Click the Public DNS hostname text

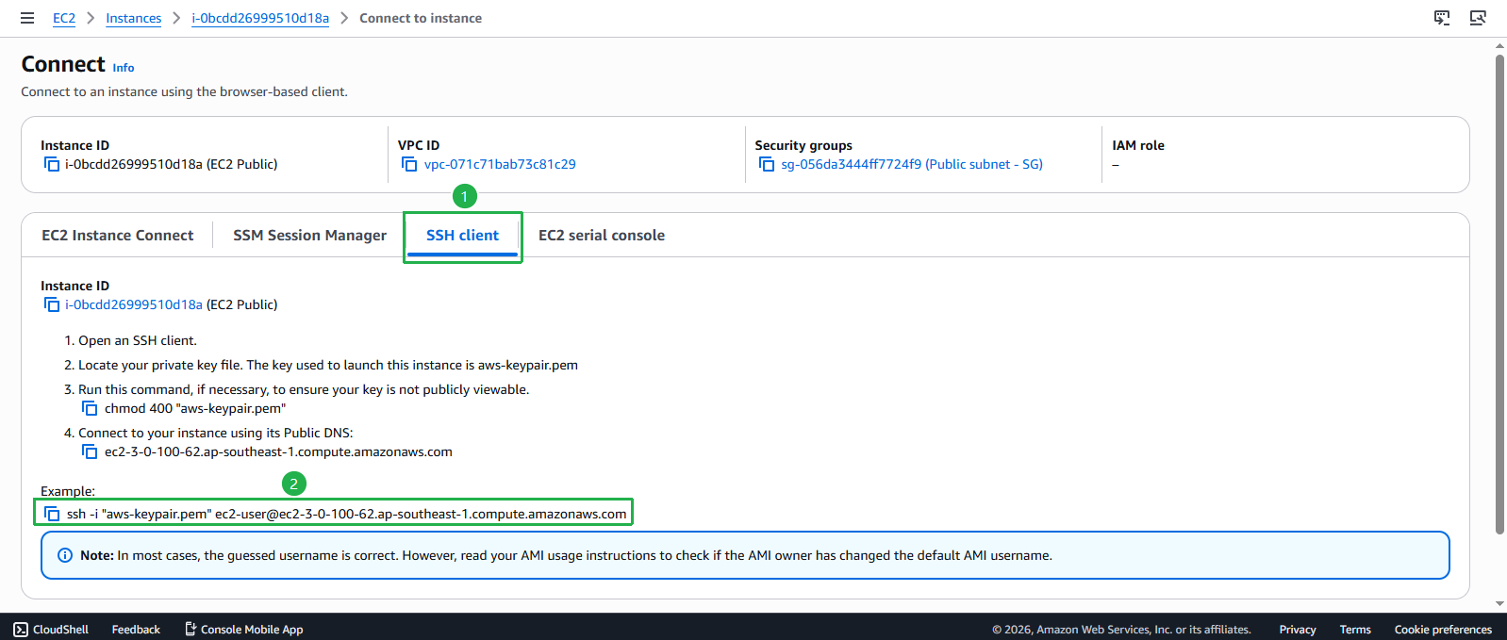278,451
